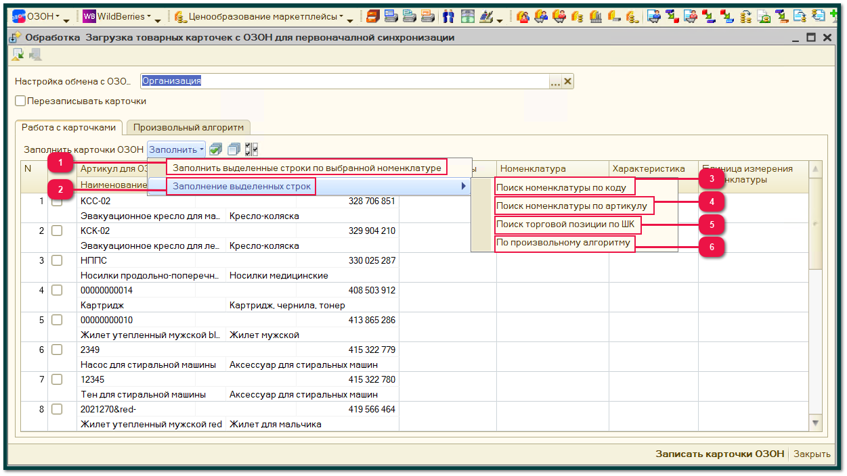Tick the checkbox in row КСС-02
This screenshot has height=476, width=847.
pos(58,201)
